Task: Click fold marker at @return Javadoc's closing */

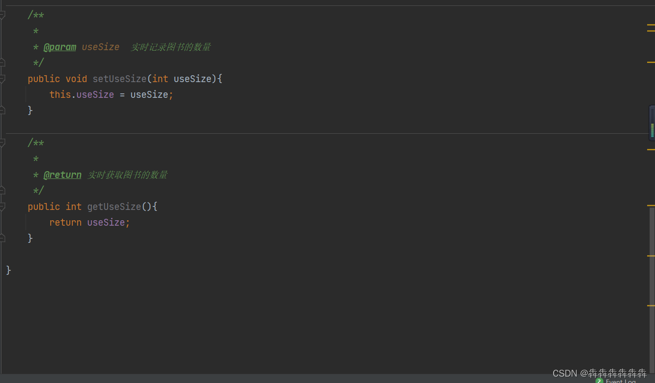Action: 2,190
